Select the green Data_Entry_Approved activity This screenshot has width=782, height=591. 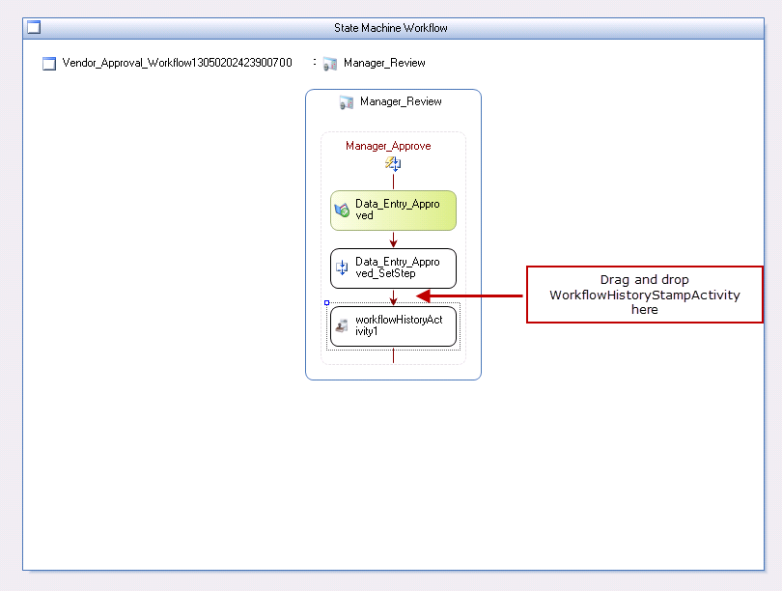pos(393,211)
